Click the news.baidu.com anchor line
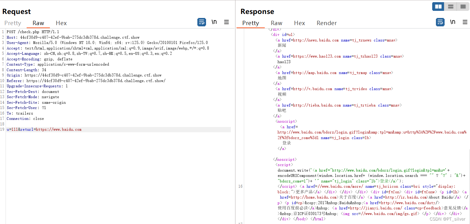The width and height of the screenshot is (470, 224). coord(336,40)
